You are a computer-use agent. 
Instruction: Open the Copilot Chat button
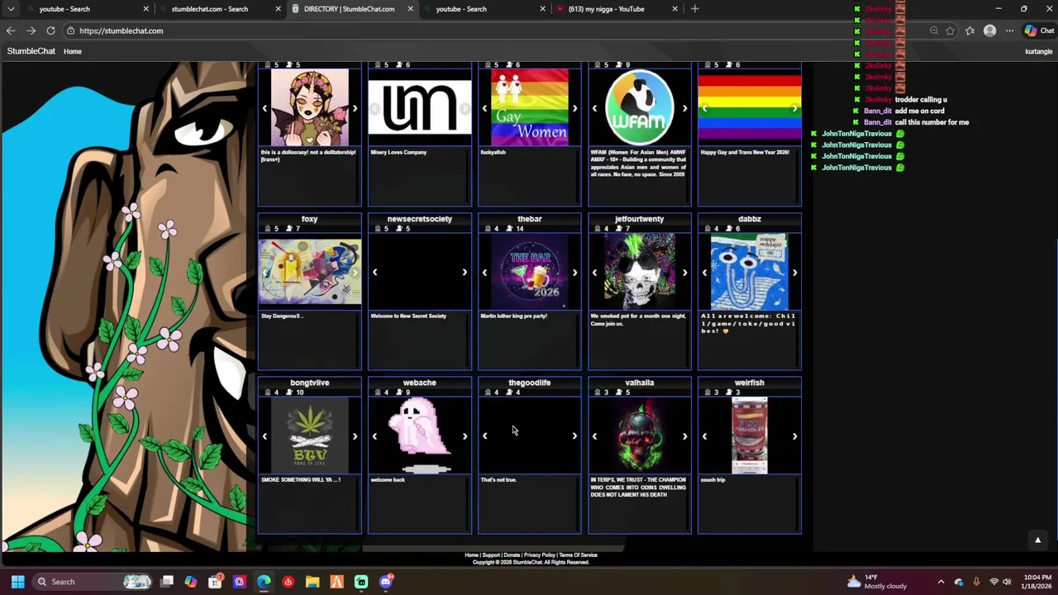coord(1039,31)
